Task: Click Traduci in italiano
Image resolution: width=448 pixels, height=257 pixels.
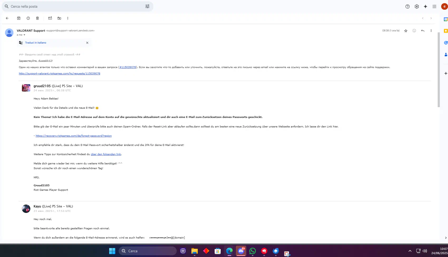Action: pos(36,43)
